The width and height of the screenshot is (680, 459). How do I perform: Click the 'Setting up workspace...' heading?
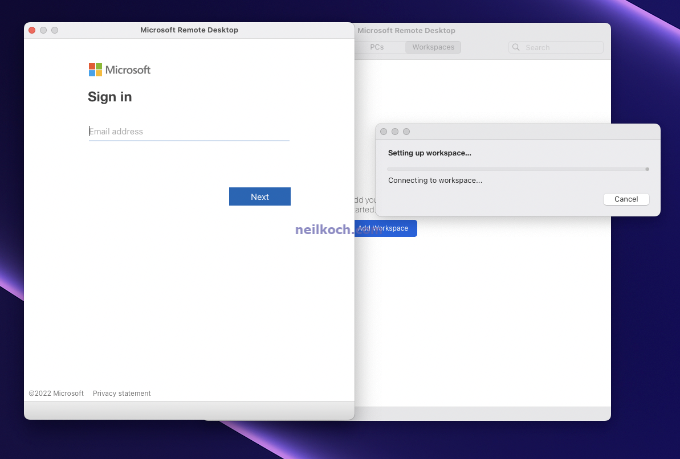(x=429, y=153)
